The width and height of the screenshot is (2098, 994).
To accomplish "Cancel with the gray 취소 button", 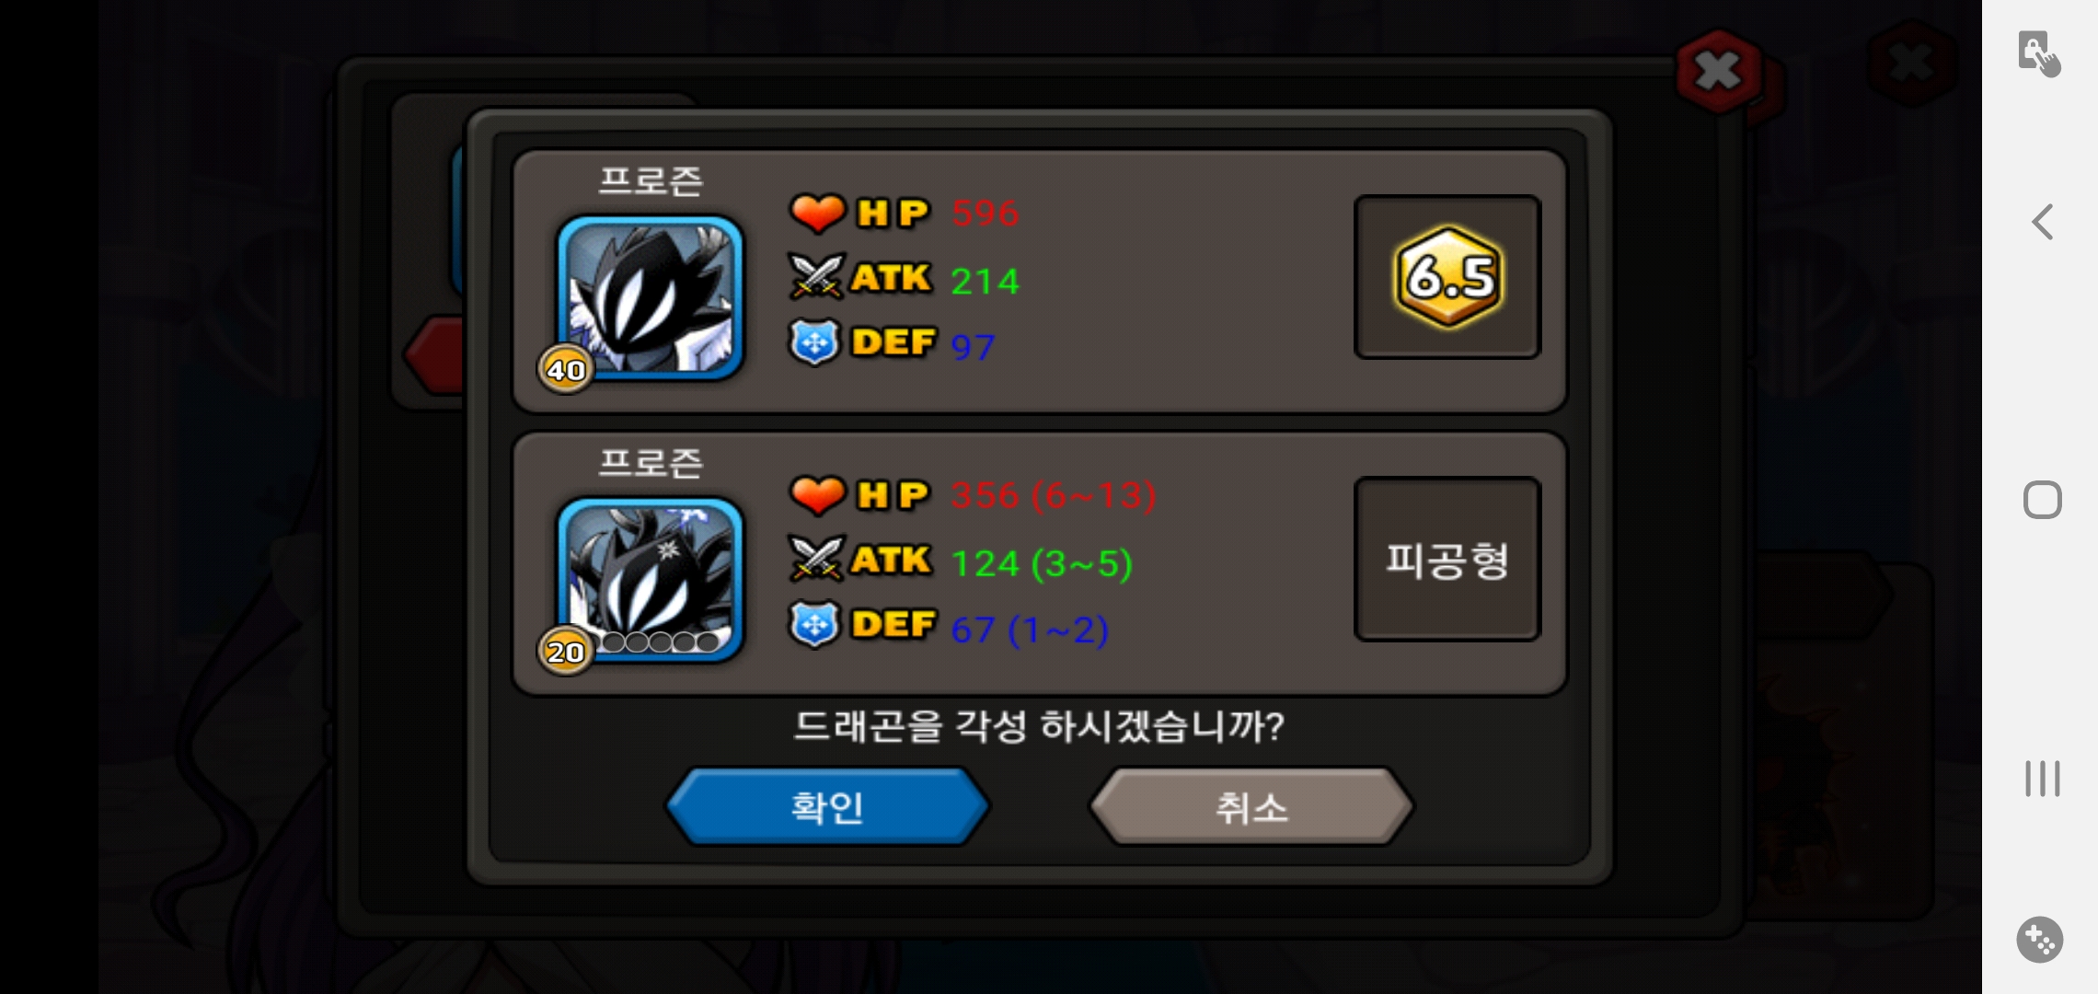I will click(x=1251, y=807).
